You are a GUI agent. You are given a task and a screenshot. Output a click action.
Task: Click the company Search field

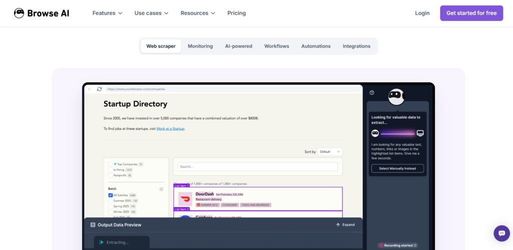point(258,166)
